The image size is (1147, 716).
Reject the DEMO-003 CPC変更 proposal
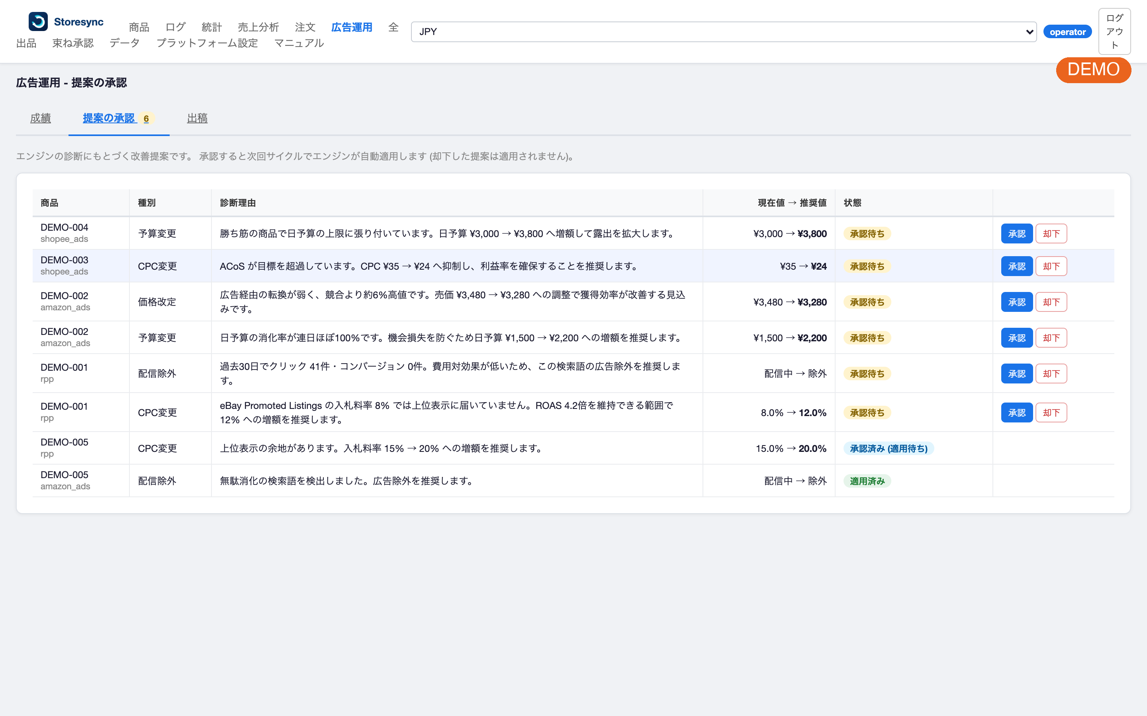pos(1051,266)
